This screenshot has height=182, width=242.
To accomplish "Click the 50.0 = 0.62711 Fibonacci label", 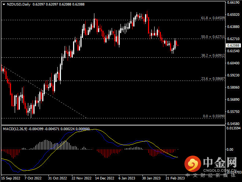I will [x=213, y=37].
